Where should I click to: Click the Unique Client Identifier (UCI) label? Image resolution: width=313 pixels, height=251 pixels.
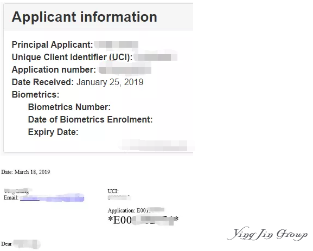tap(72, 57)
